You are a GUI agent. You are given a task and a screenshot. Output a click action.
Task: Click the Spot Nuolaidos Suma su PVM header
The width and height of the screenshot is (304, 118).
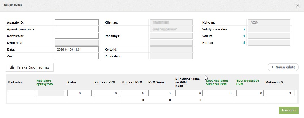(217, 82)
